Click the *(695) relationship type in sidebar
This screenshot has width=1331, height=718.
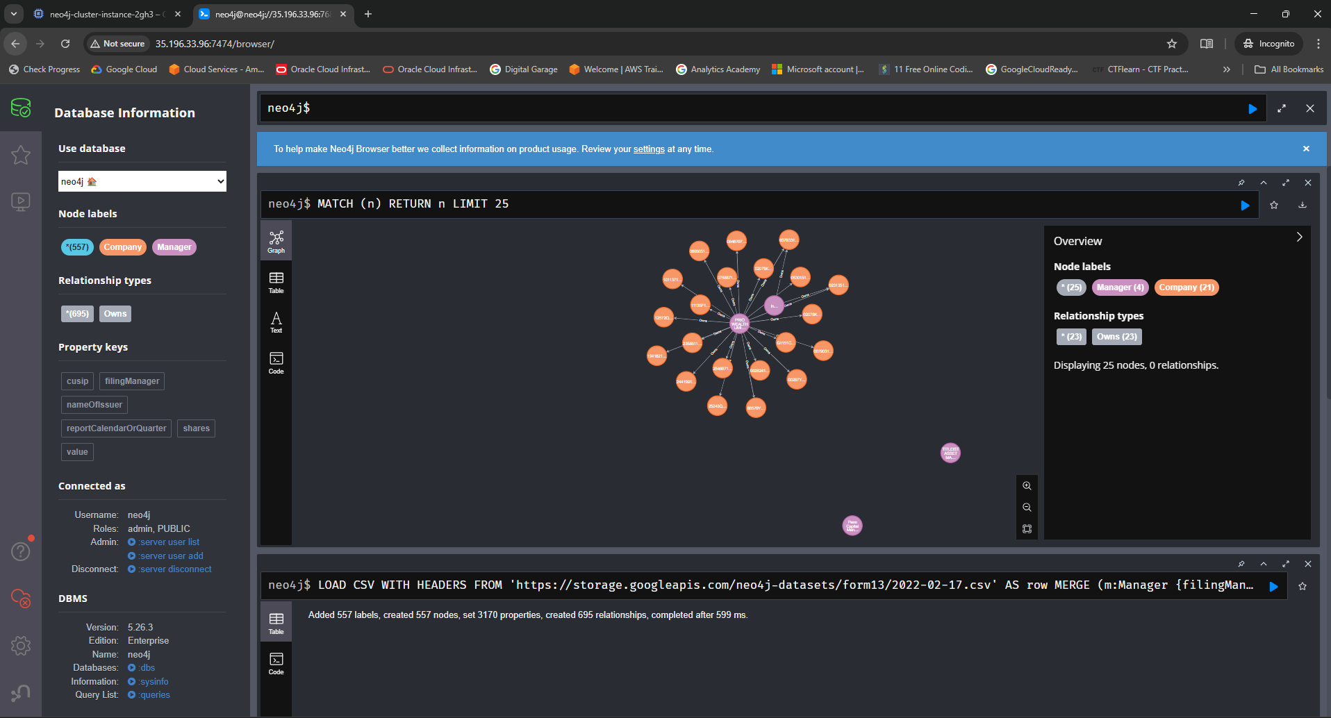pyautogui.click(x=77, y=314)
